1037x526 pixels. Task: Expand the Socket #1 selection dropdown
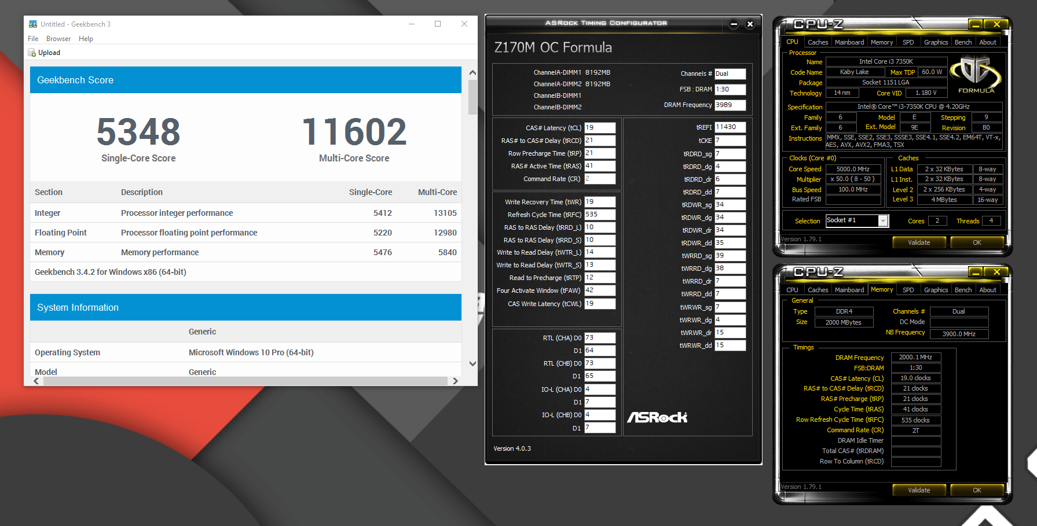point(883,221)
